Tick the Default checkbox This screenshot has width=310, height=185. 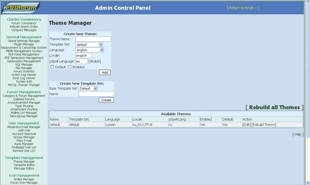pos(52,67)
